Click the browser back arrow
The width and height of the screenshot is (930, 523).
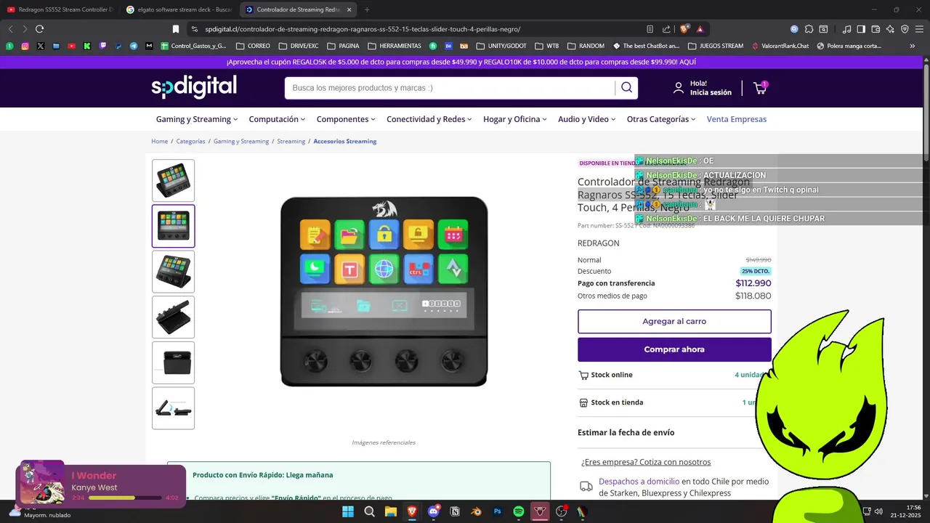point(10,29)
